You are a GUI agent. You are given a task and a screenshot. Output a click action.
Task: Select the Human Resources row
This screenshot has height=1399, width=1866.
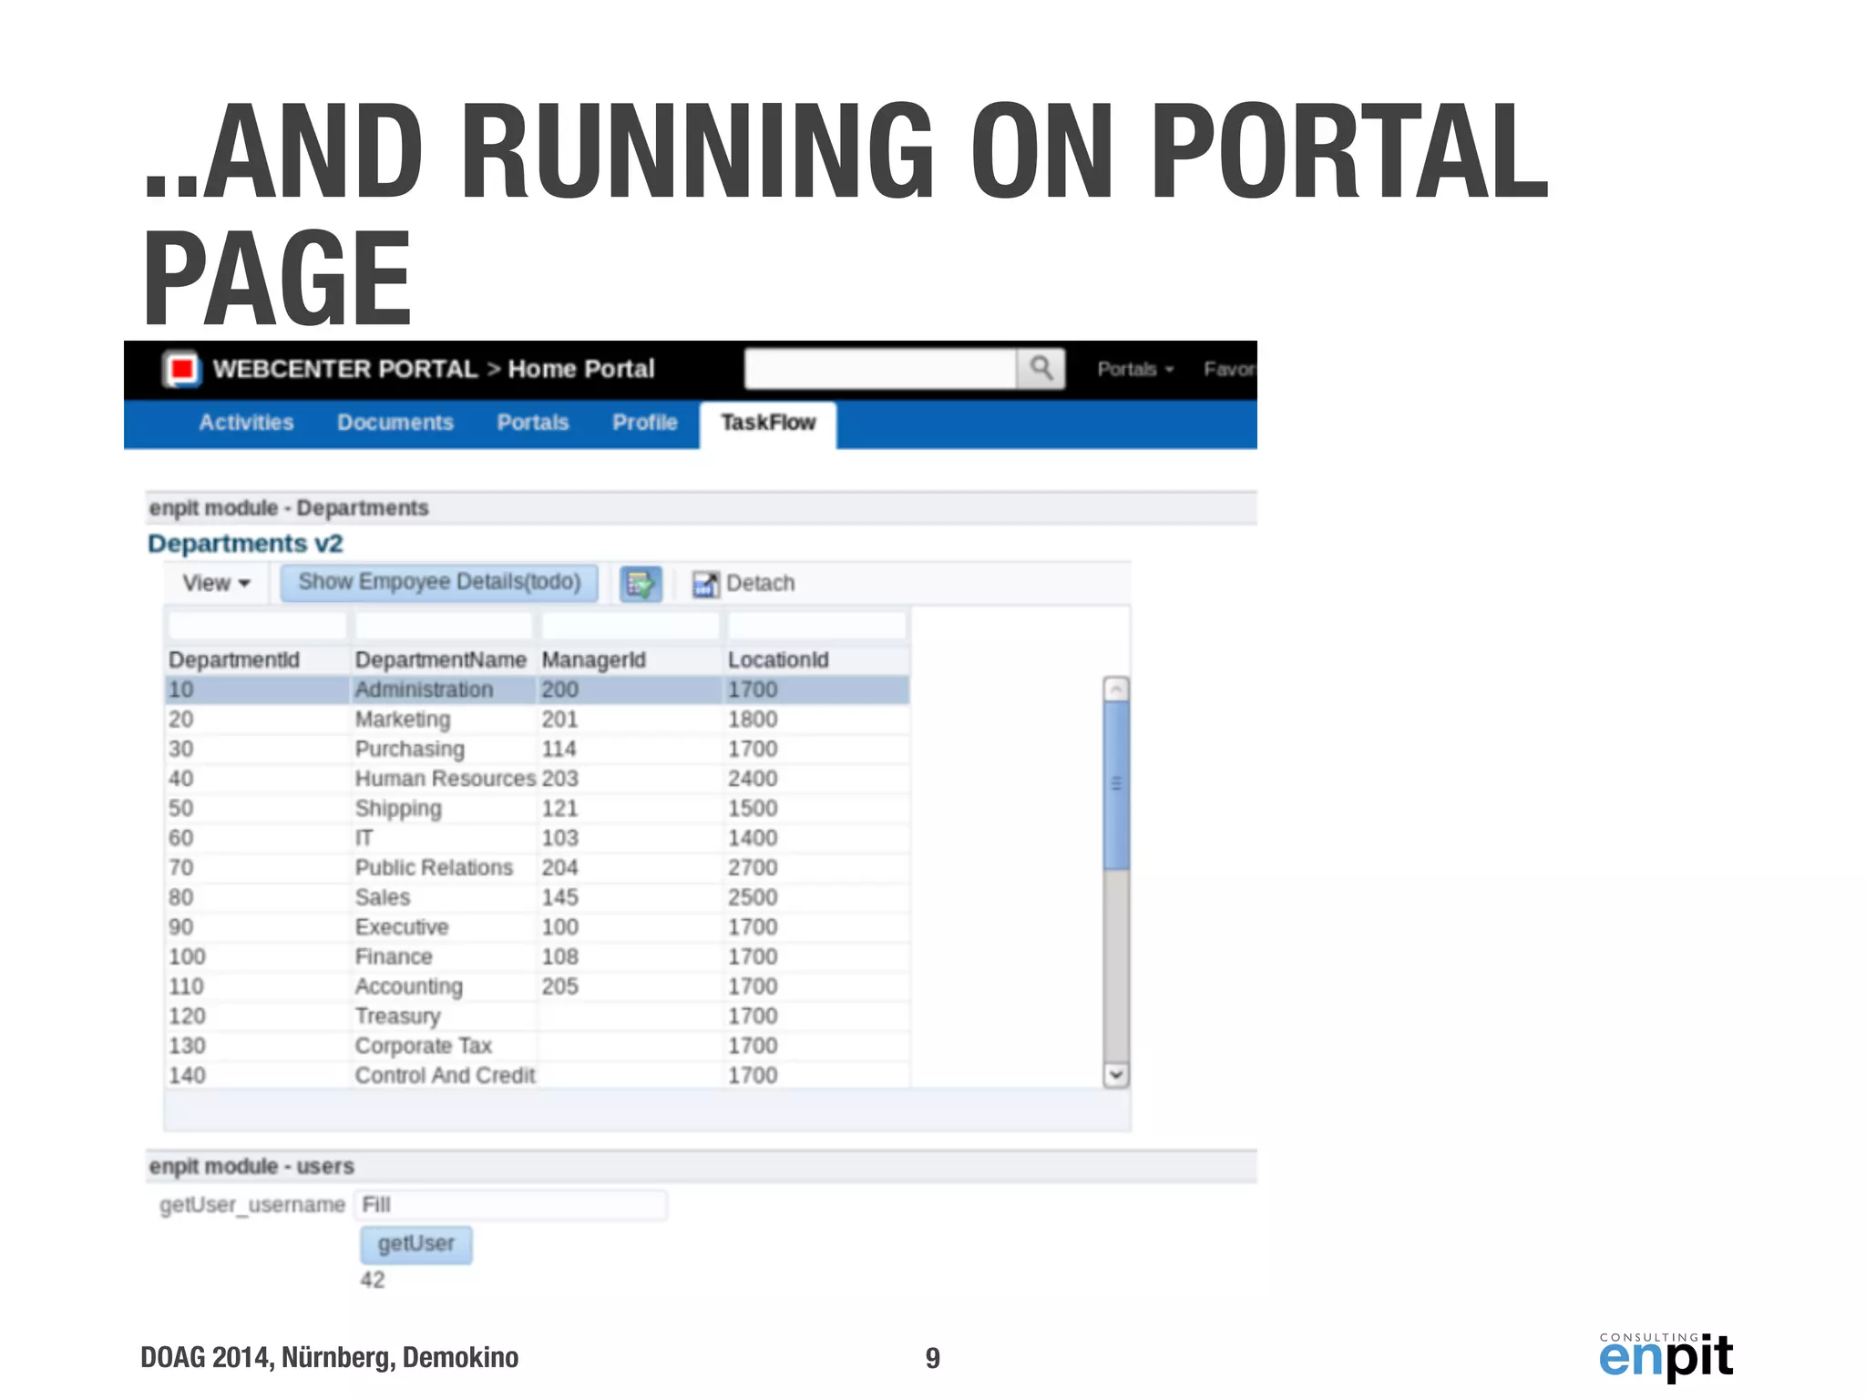point(538,779)
